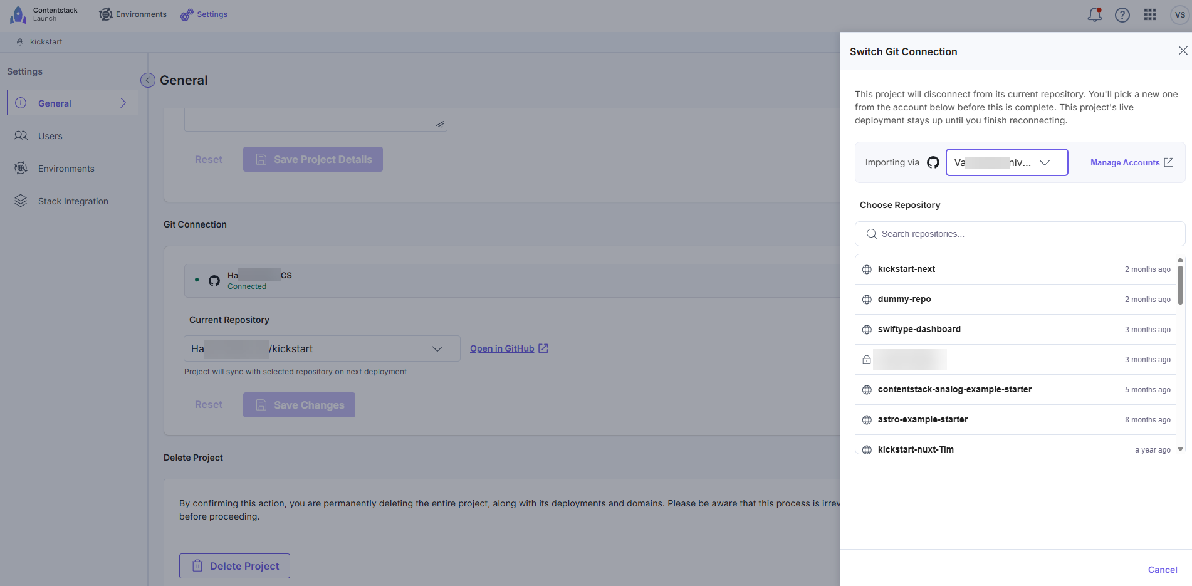The width and height of the screenshot is (1192, 586).
Task: Open Environments in the top navigation
Action: coord(133,14)
